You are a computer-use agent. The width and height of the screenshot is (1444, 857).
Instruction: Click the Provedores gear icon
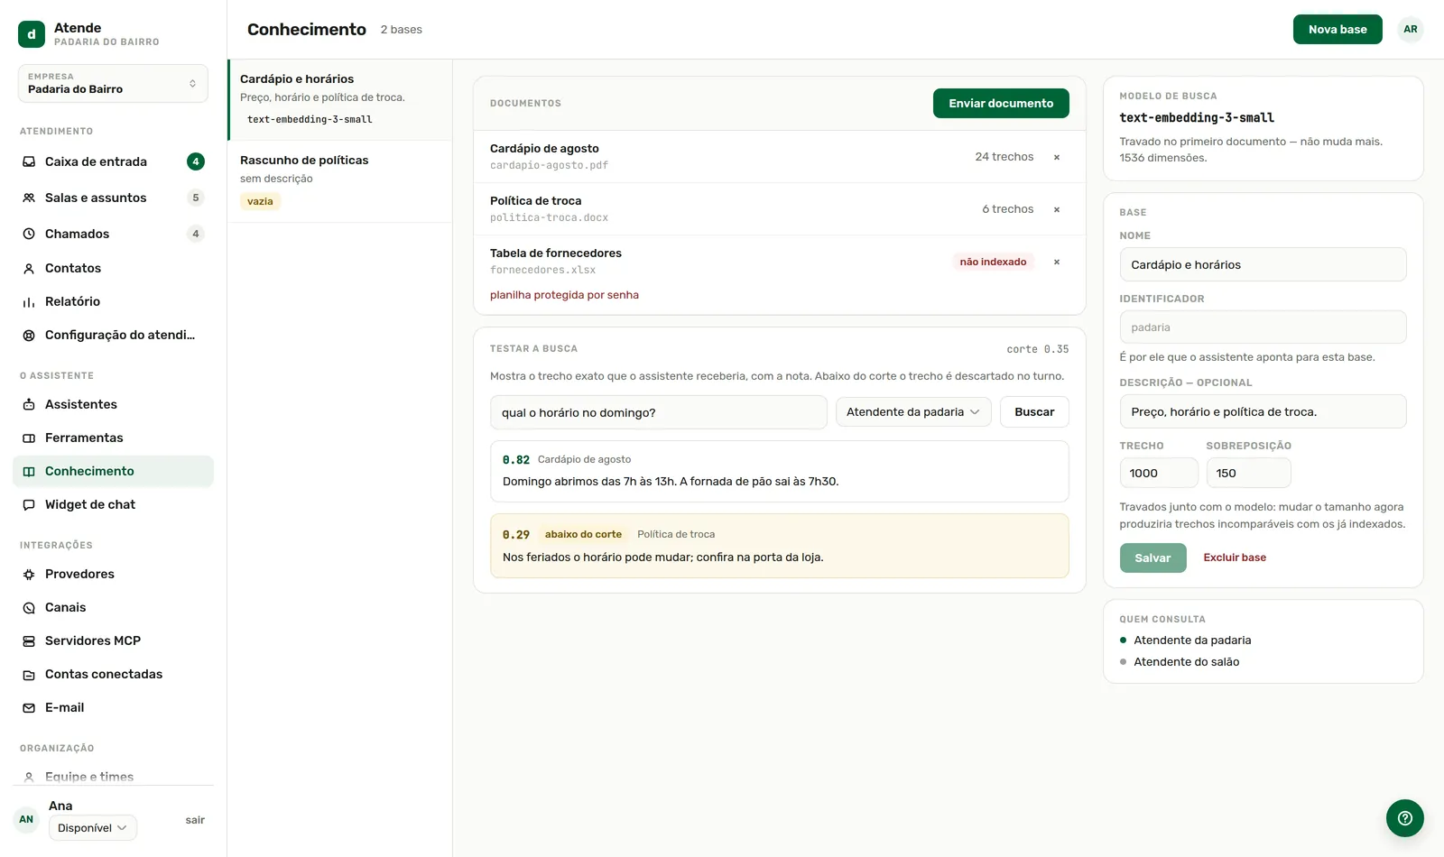point(29,574)
